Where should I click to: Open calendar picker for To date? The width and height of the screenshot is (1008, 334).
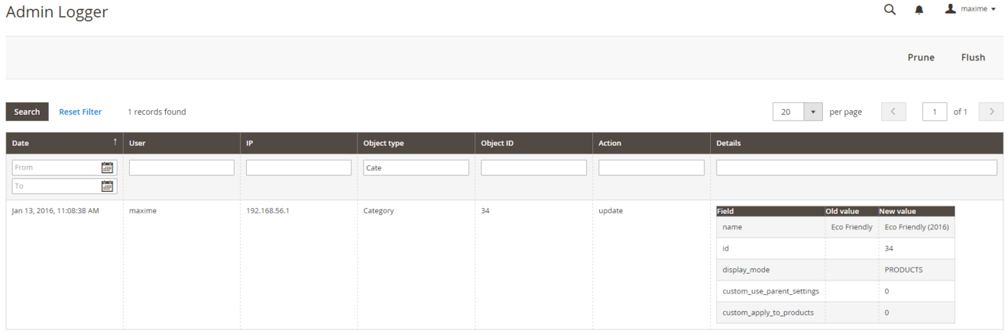point(107,186)
